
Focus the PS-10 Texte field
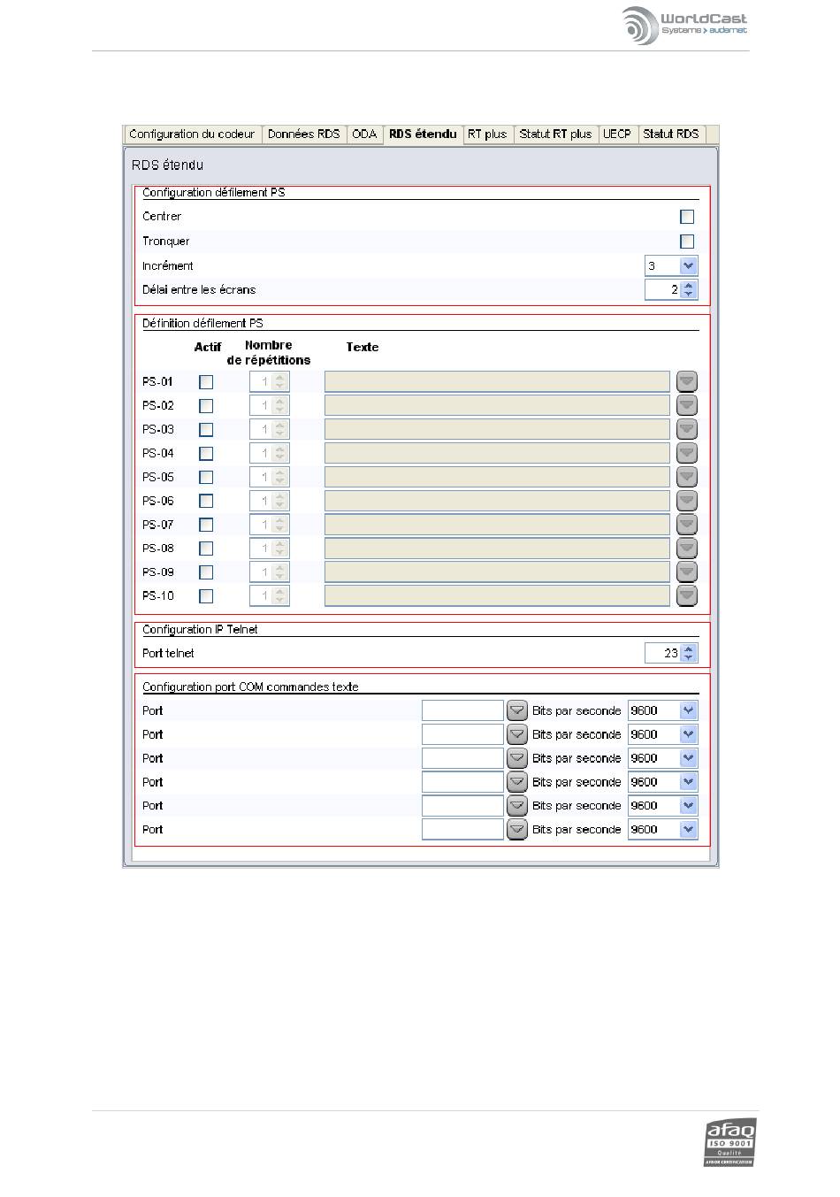click(x=498, y=595)
